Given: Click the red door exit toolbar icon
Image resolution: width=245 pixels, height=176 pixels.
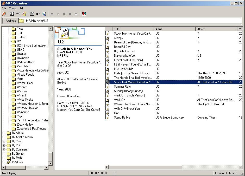Looking at the screenshot, I should pos(84,14).
